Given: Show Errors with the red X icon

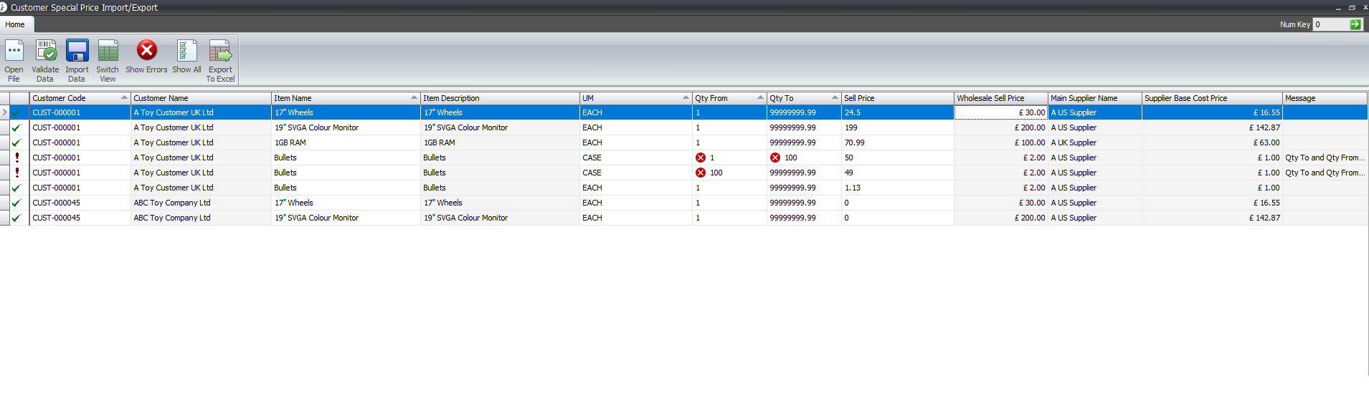Looking at the screenshot, I should point(146,51).
